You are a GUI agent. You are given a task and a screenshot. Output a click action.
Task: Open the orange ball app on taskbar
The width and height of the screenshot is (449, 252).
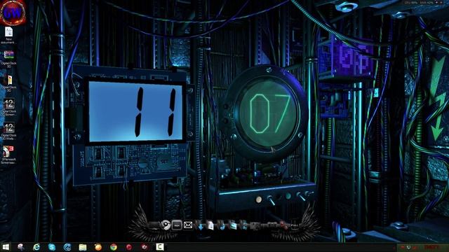[98, 247]
